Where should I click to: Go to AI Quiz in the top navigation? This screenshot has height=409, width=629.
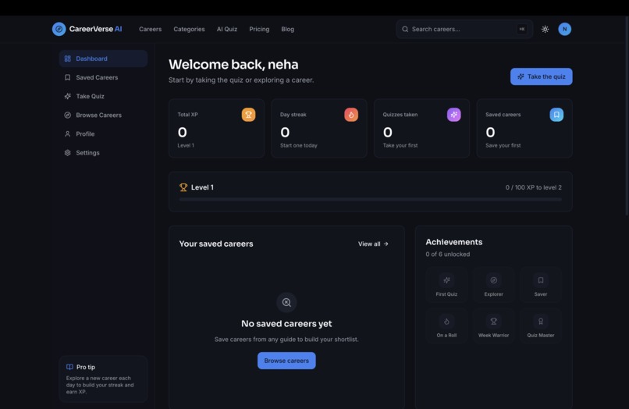click(x=227, y=30)
